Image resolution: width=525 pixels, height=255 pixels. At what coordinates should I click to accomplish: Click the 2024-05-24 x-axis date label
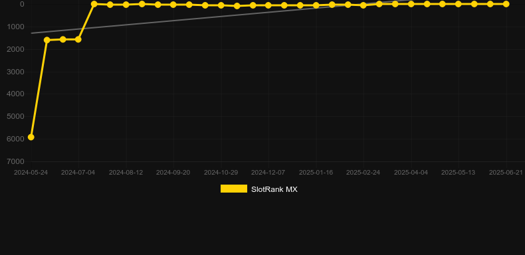[x=31, y=173]
